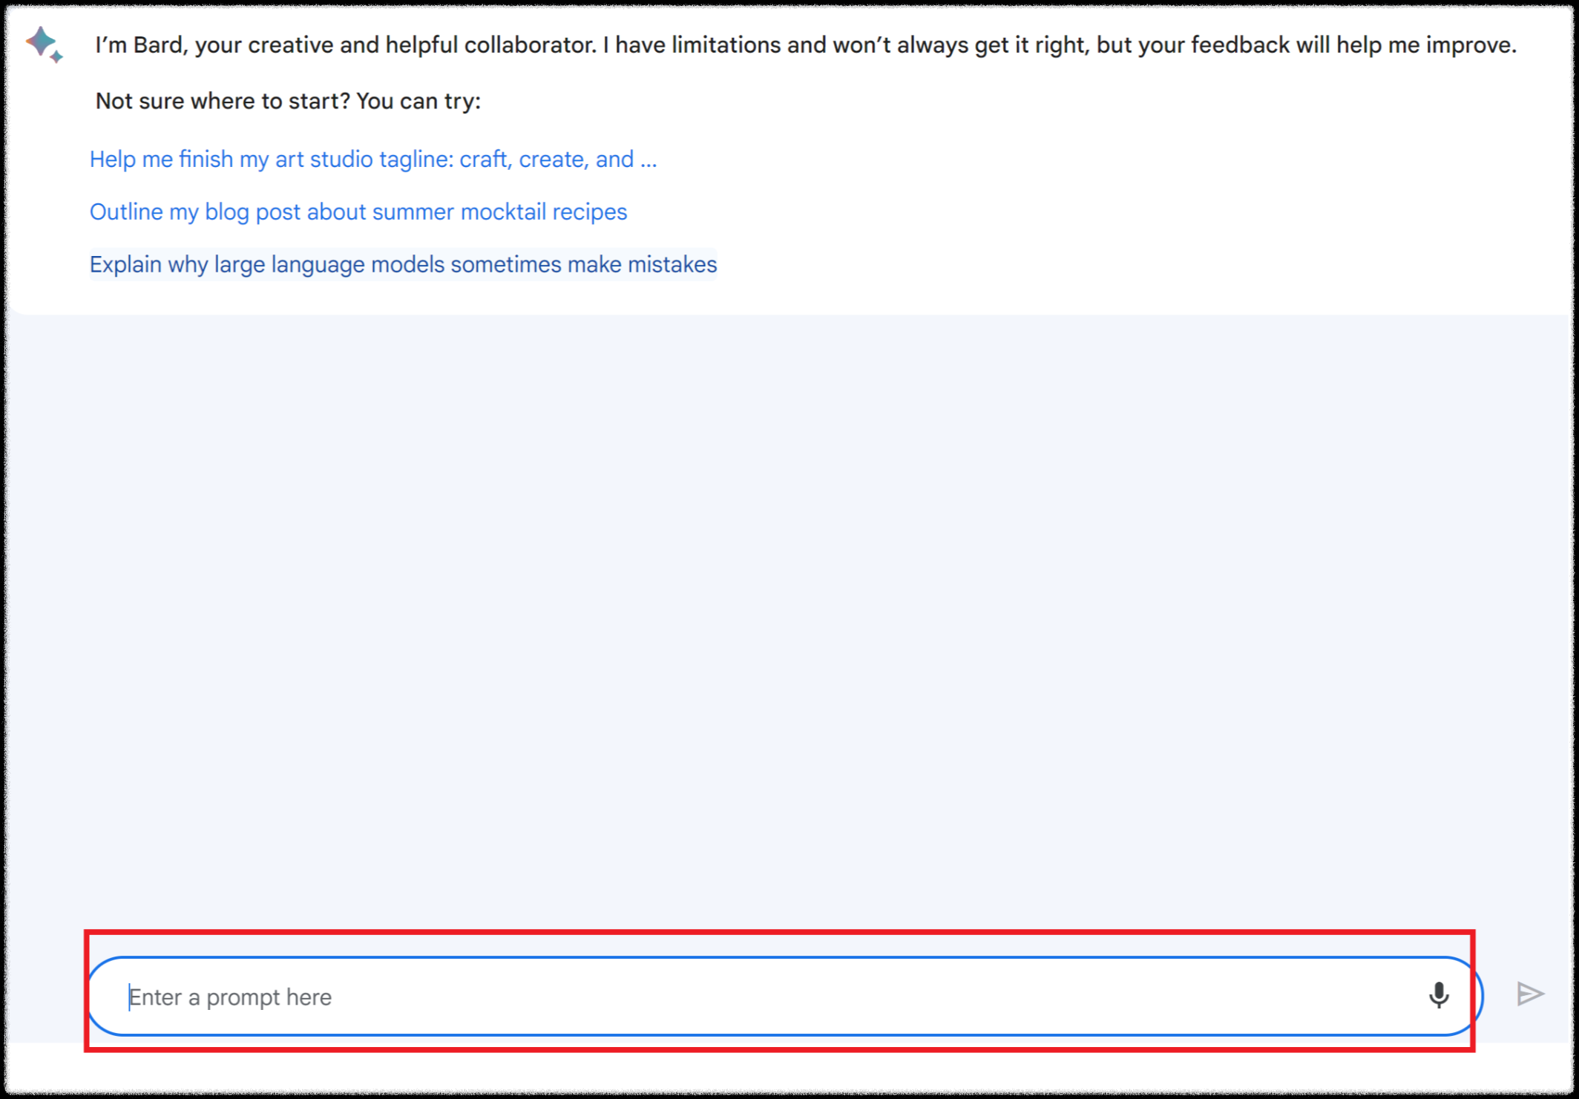Click the small sparkle of Bard logo
This screenshot has width=1579, height=1099.
click(57, 57)
